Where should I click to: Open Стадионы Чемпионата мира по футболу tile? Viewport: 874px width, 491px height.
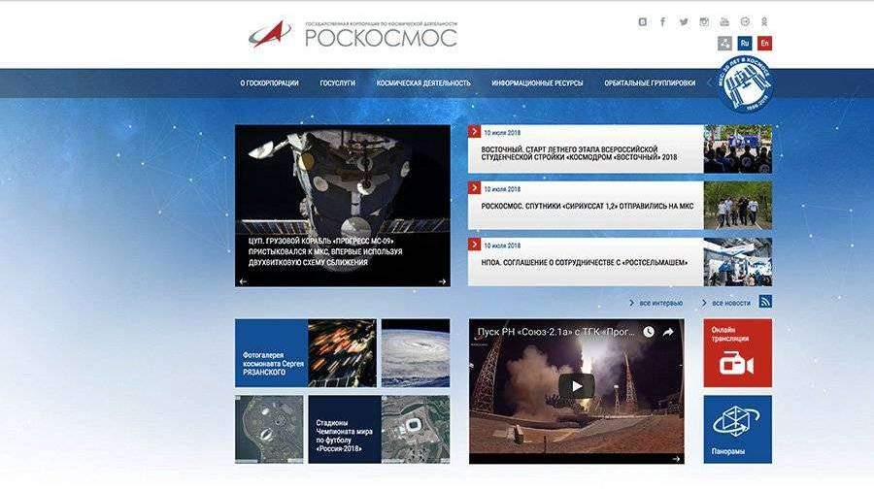pyautogui.click(x=345, y=429)
